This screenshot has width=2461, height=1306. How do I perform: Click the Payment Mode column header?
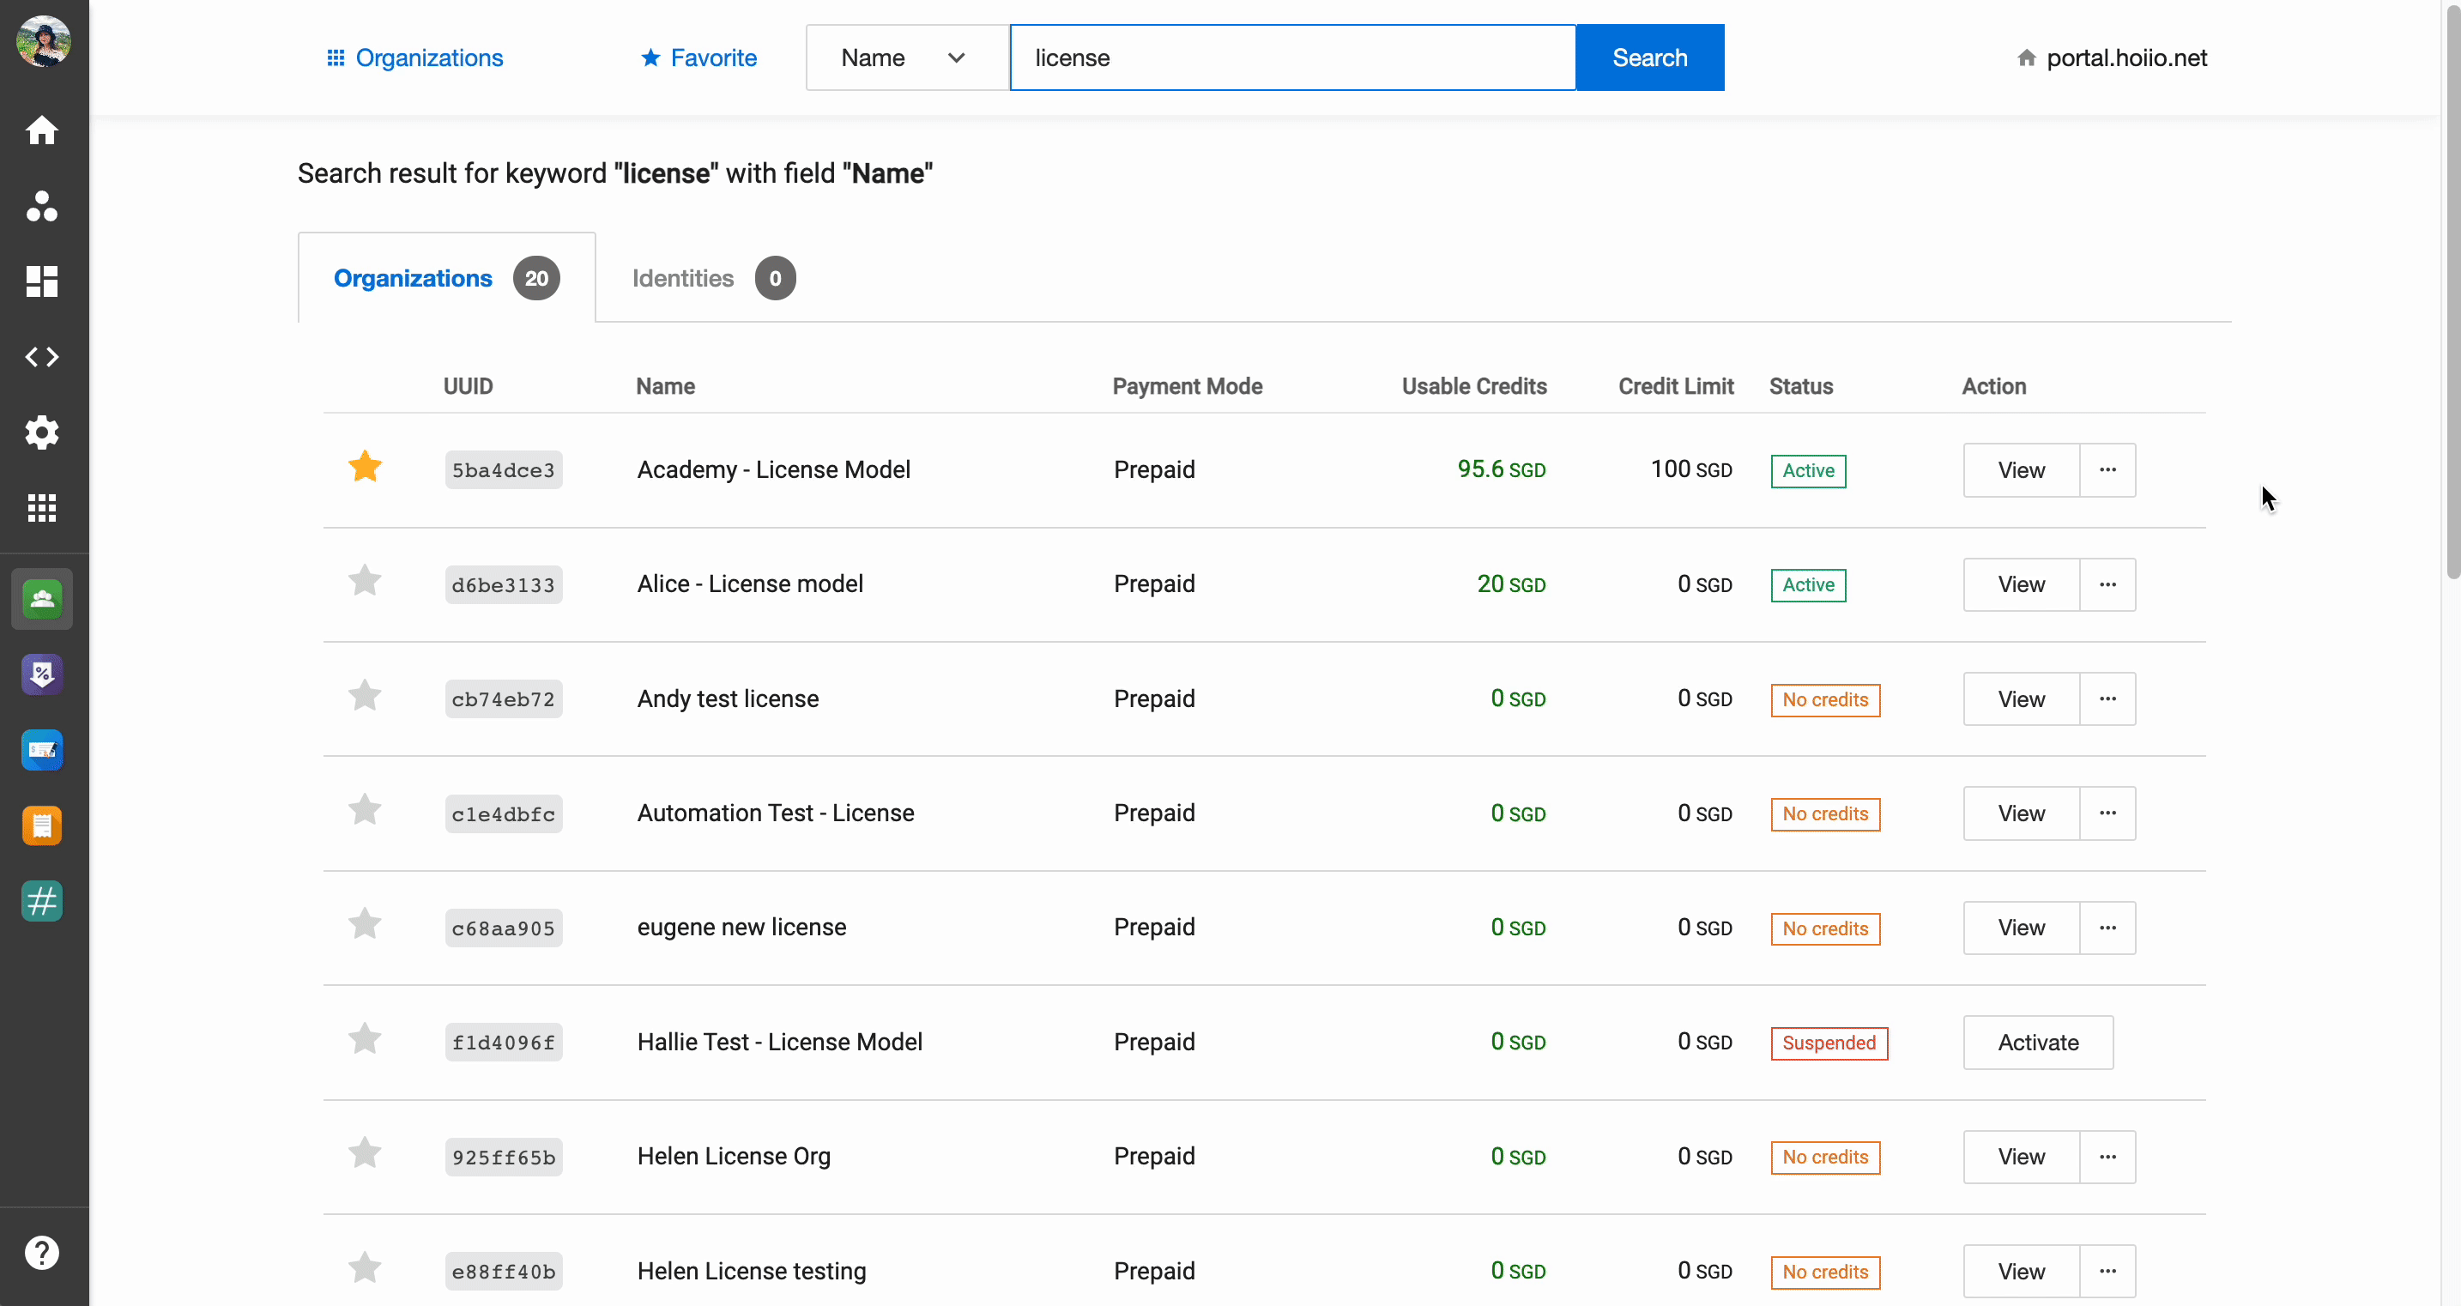tap(1188, 386)
